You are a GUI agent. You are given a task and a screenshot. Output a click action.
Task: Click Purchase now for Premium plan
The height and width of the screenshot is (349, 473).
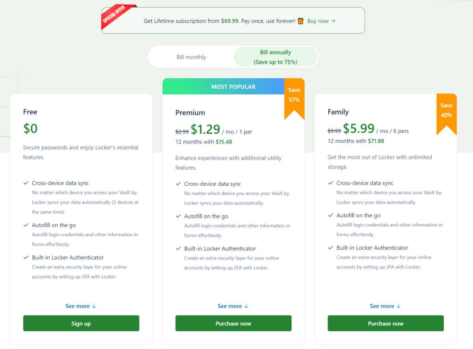point(233,323)
